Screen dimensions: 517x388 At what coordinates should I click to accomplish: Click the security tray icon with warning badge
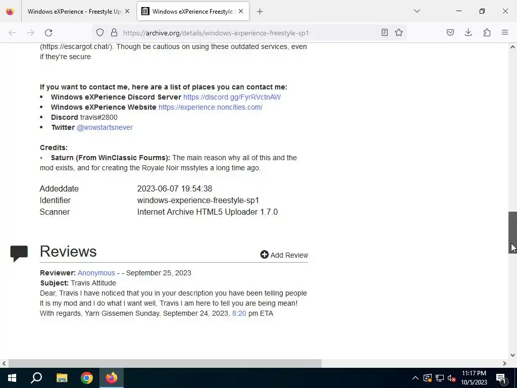click(428, 378)
